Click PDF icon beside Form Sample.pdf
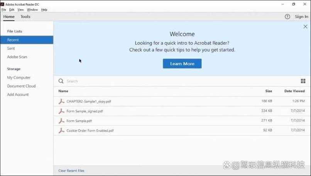The height and width of the screenshot is (176, 311). (x=61, y=121)
